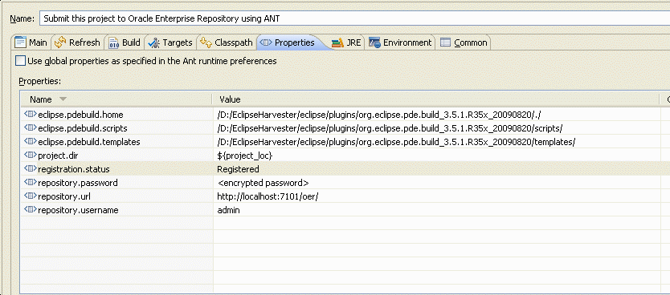Click the Classpath tab icon

(206, 42)
